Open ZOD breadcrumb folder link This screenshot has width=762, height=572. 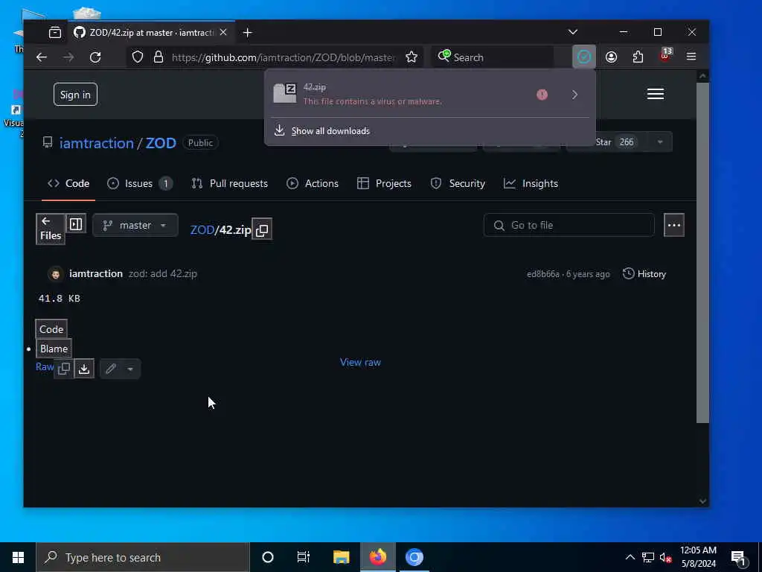pyautogui.click(x=202, y=229)
